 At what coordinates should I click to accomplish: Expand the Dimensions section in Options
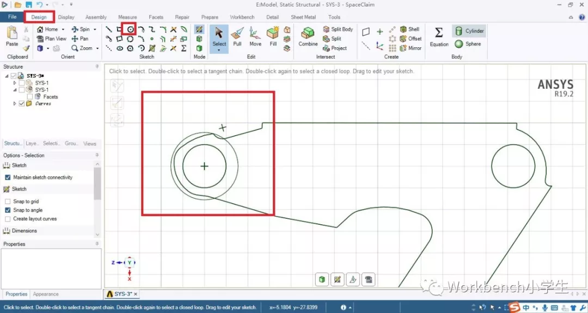coord(24,231)
